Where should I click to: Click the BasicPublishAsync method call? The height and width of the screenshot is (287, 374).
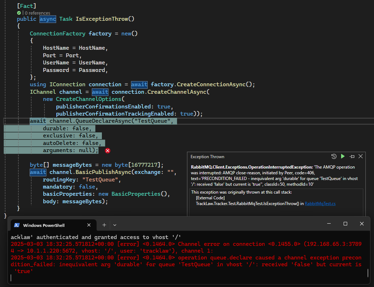click(103, 172)
